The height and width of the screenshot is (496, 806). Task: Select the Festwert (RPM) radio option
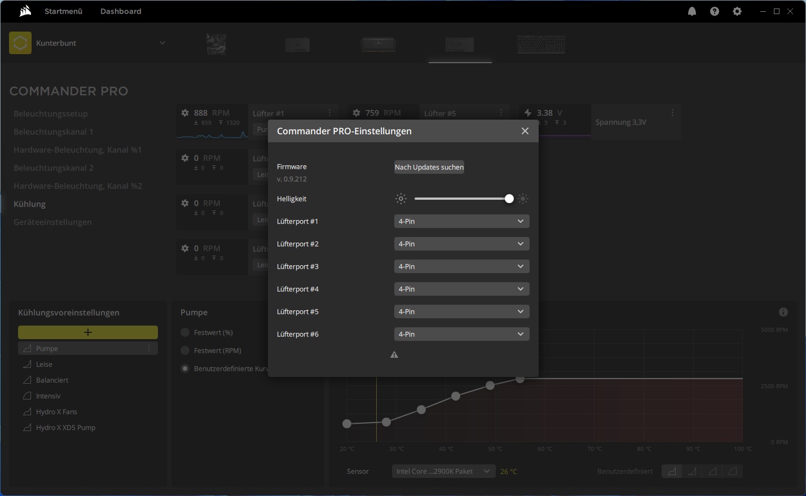pos(185,350)
